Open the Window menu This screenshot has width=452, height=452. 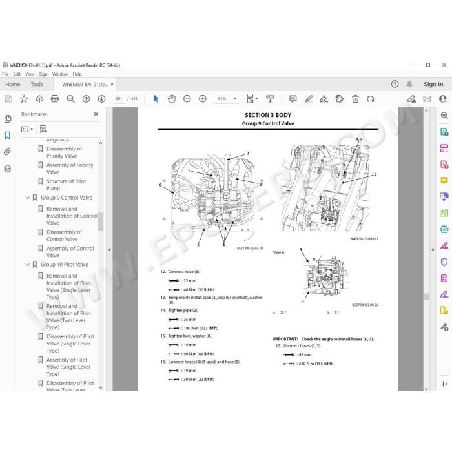point(59,74)
